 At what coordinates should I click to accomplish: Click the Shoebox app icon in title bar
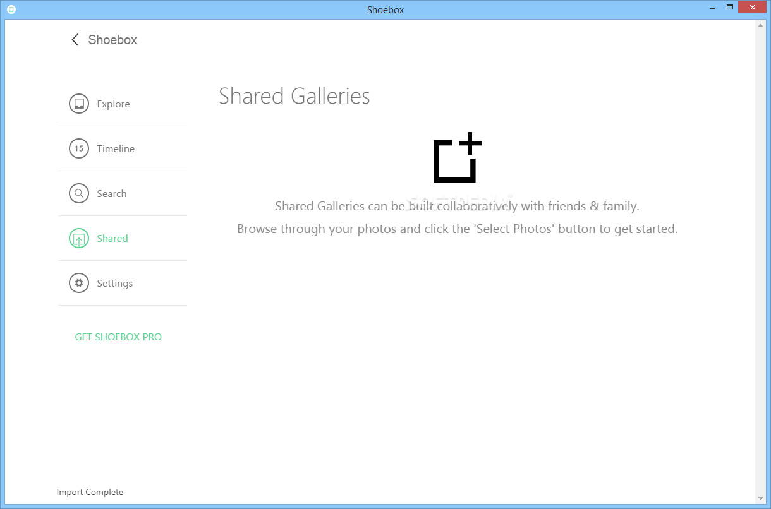(11, 9)
